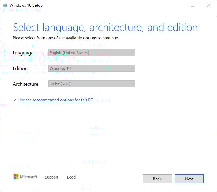This screenshot has height=192, width=217.
Task: Uncheck the recommended options checkbox
Action: click(x=15, y=100)
